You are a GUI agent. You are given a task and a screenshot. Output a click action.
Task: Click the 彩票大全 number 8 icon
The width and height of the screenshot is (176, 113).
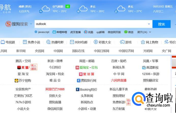click(96, 42)
